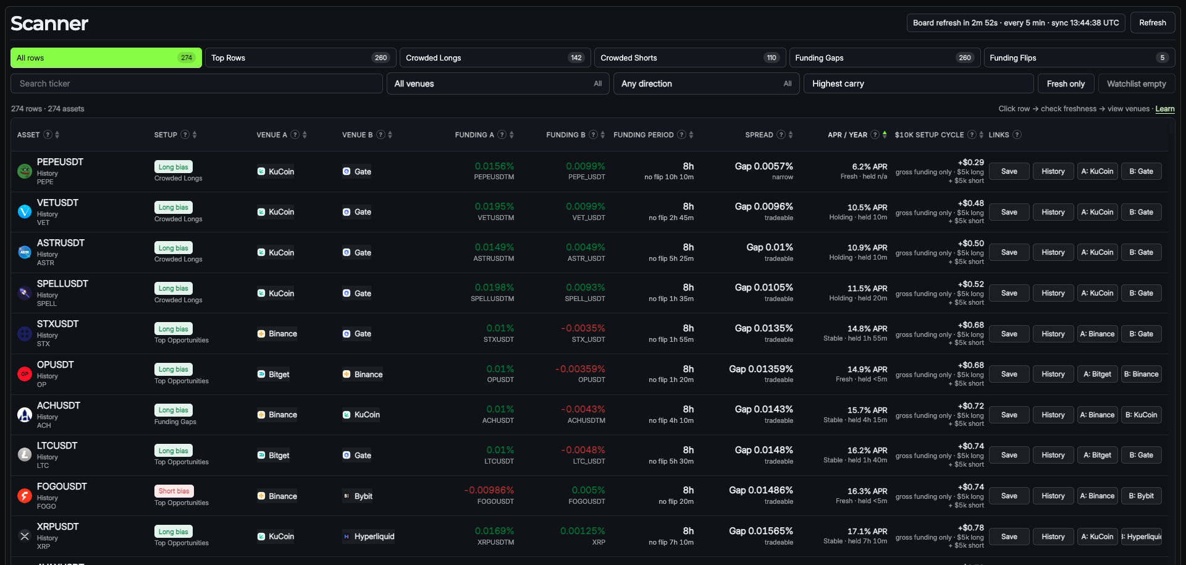Open B: Bybit link for FOGOUSDT

[x=1141, y=496]
